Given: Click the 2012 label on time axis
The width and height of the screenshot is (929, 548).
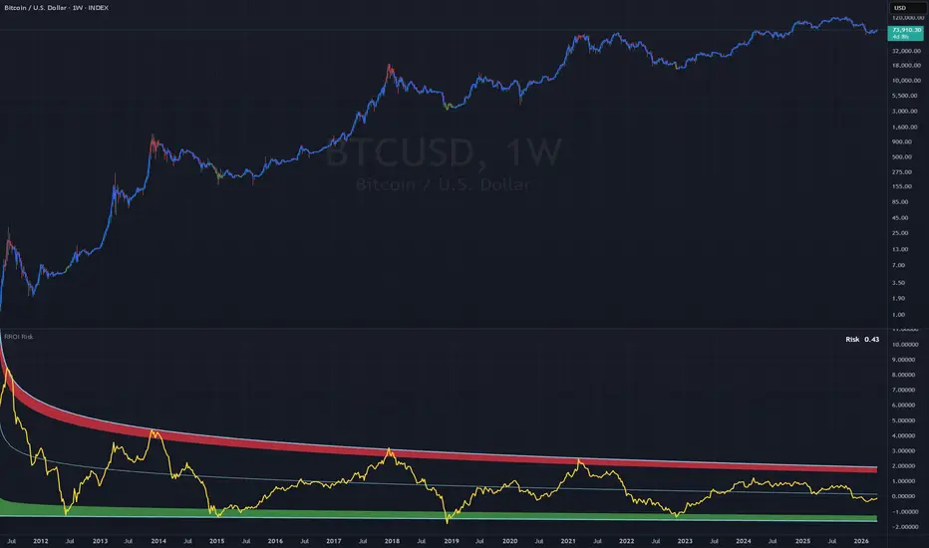Looking at the screenshot, I should pyautogui.click(x=41, y=541).
